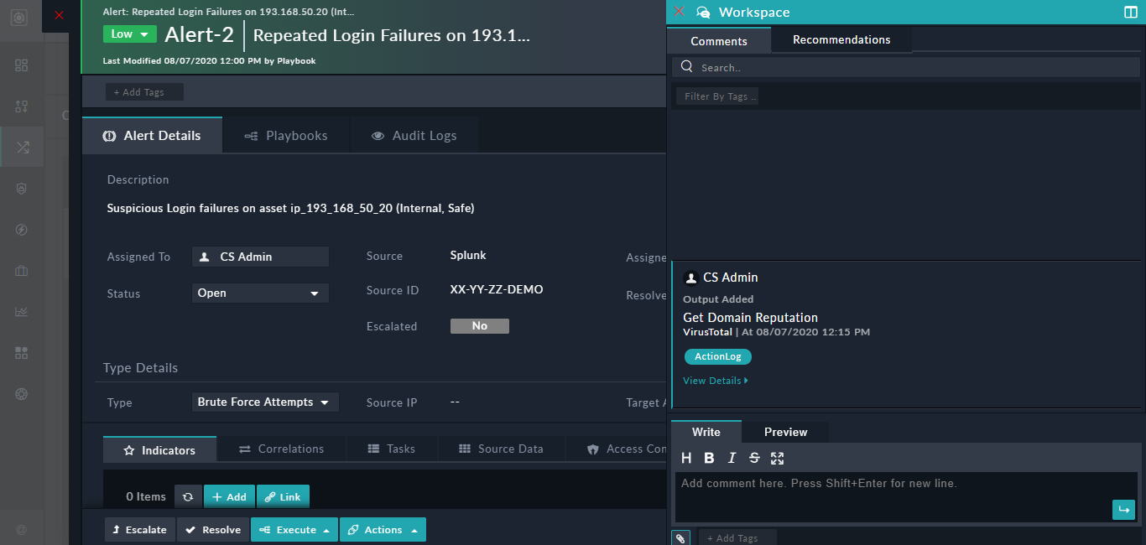Image resolution: width=1146 pixels, height=545 pixels.
Task: Click the Resolve button
Action: pos(212,529)
